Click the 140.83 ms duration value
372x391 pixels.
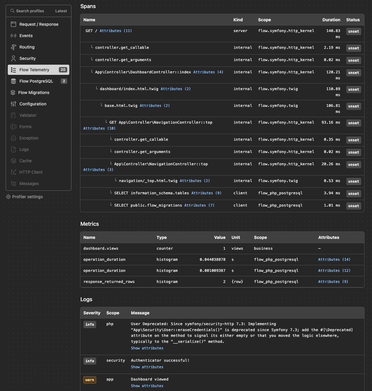pyautogui.click(x=333, y=34)
